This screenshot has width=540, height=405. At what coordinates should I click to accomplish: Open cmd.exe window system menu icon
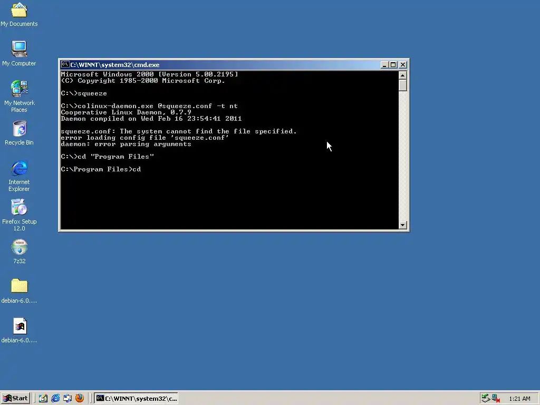(65, 64)
